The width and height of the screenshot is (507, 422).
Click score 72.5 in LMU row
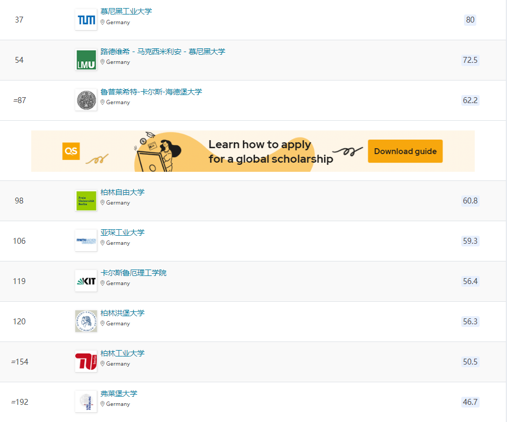[470, 60]
